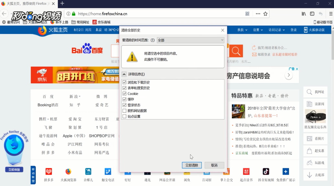334x186 pixels.
Task: Uncheck 表单和搜索历史 checkbox
Action: pyautogui.click(x=124, y=88)
